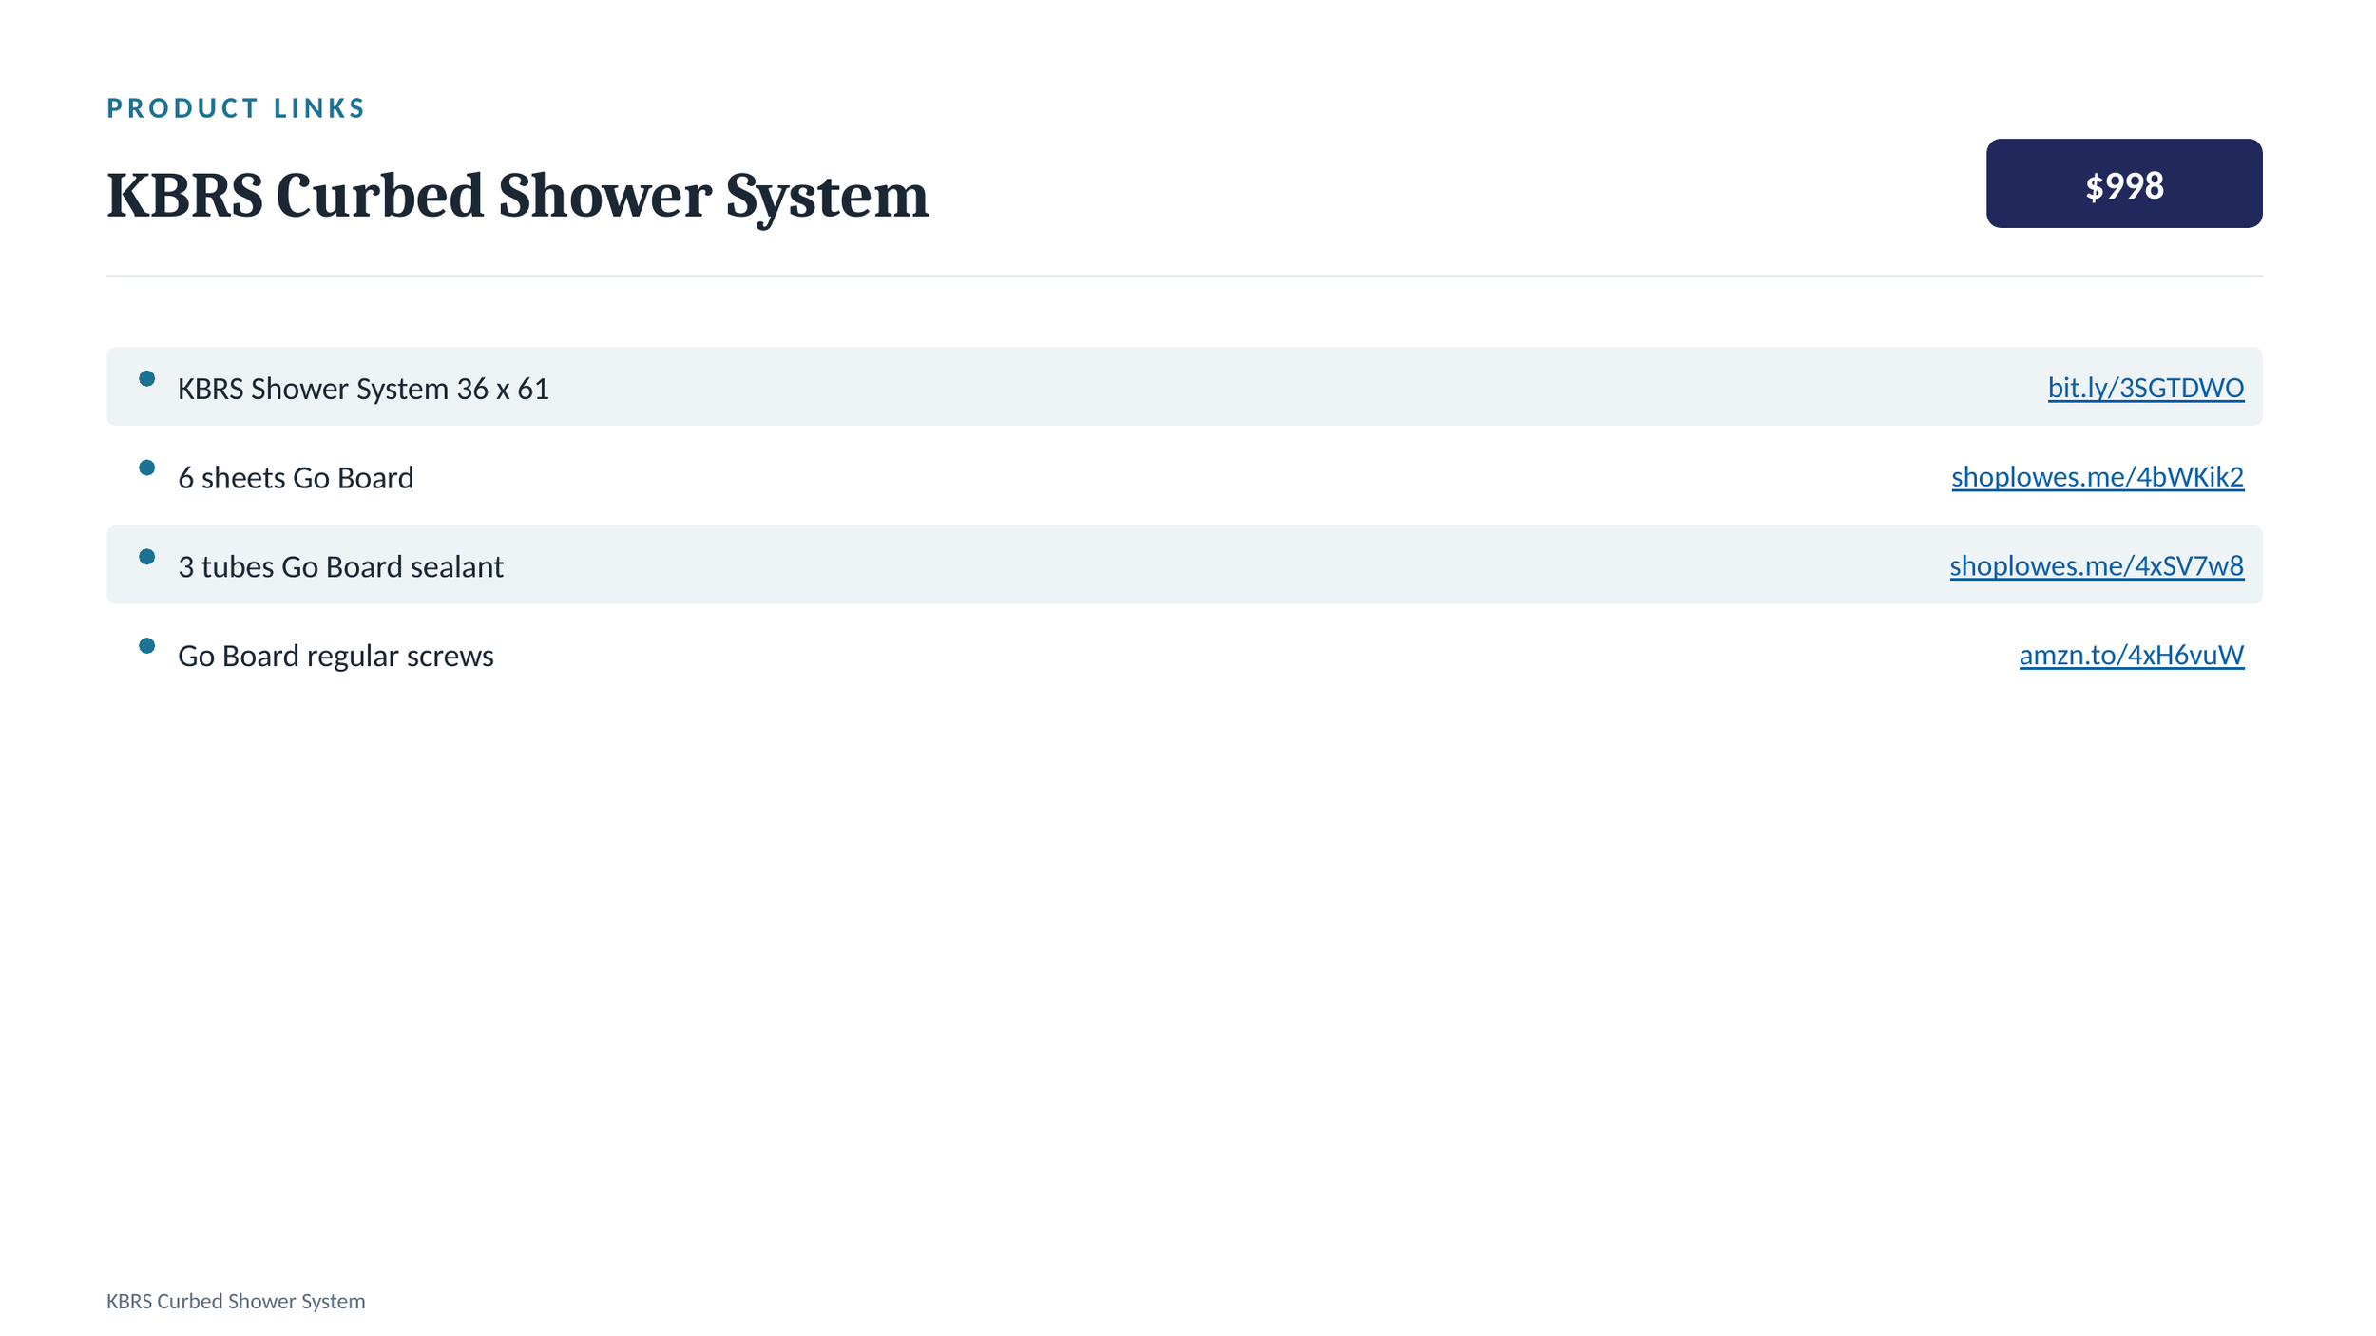Click the footer KBRS Curbed Shower System text
The height and width of the screenshot is (1336, 2376).
click(x=236, y=1301)
